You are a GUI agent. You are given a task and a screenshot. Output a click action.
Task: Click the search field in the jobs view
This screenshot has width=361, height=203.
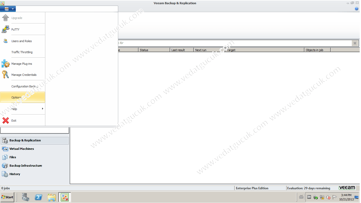[234, 43]
